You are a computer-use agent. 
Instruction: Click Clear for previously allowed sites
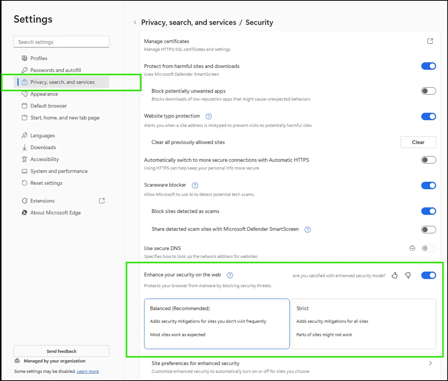[418, 142]
